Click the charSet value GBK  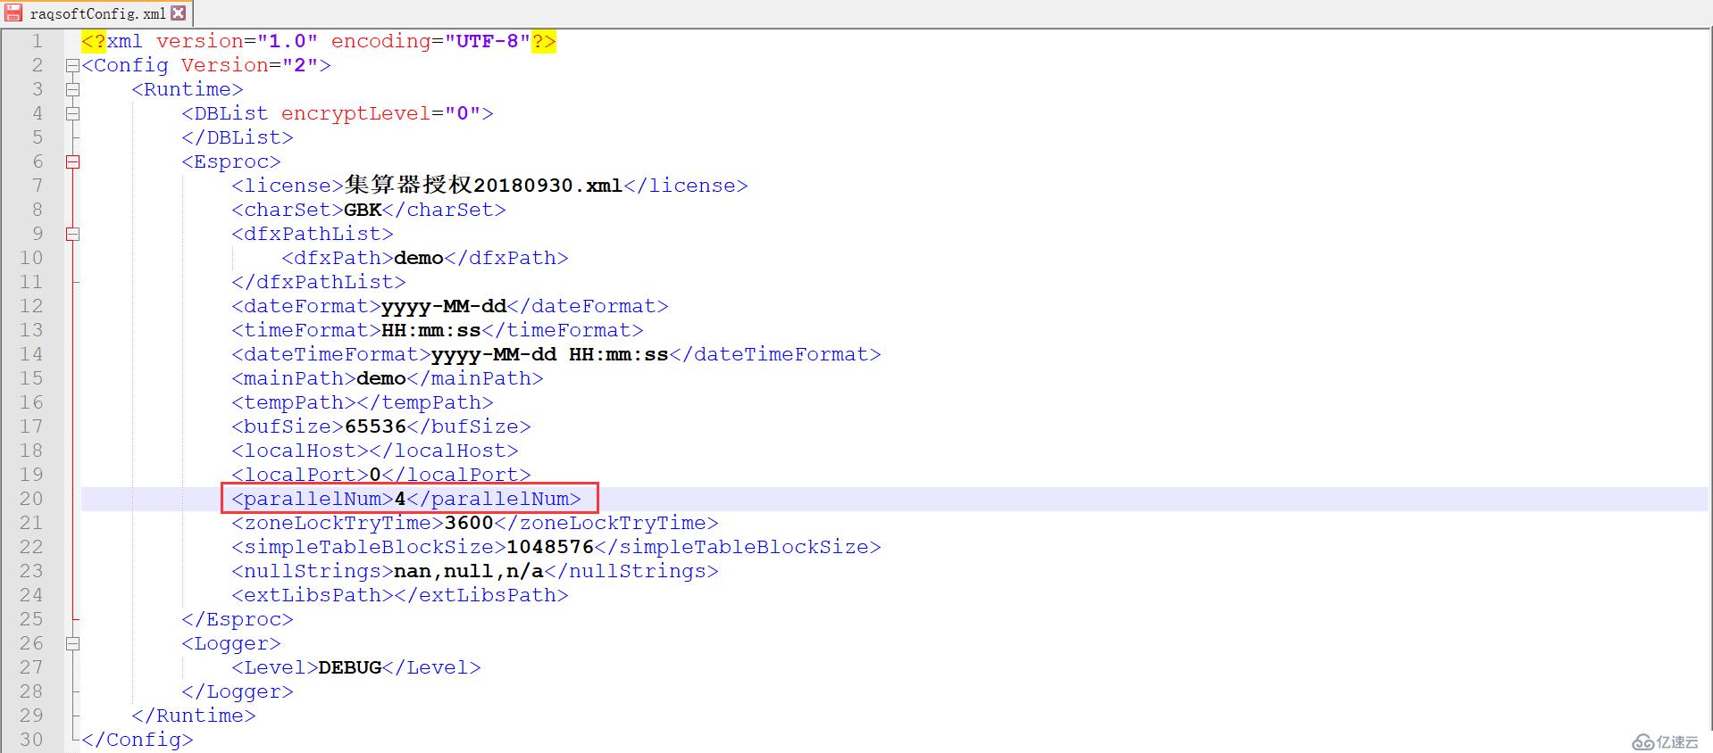coord(363,210)
